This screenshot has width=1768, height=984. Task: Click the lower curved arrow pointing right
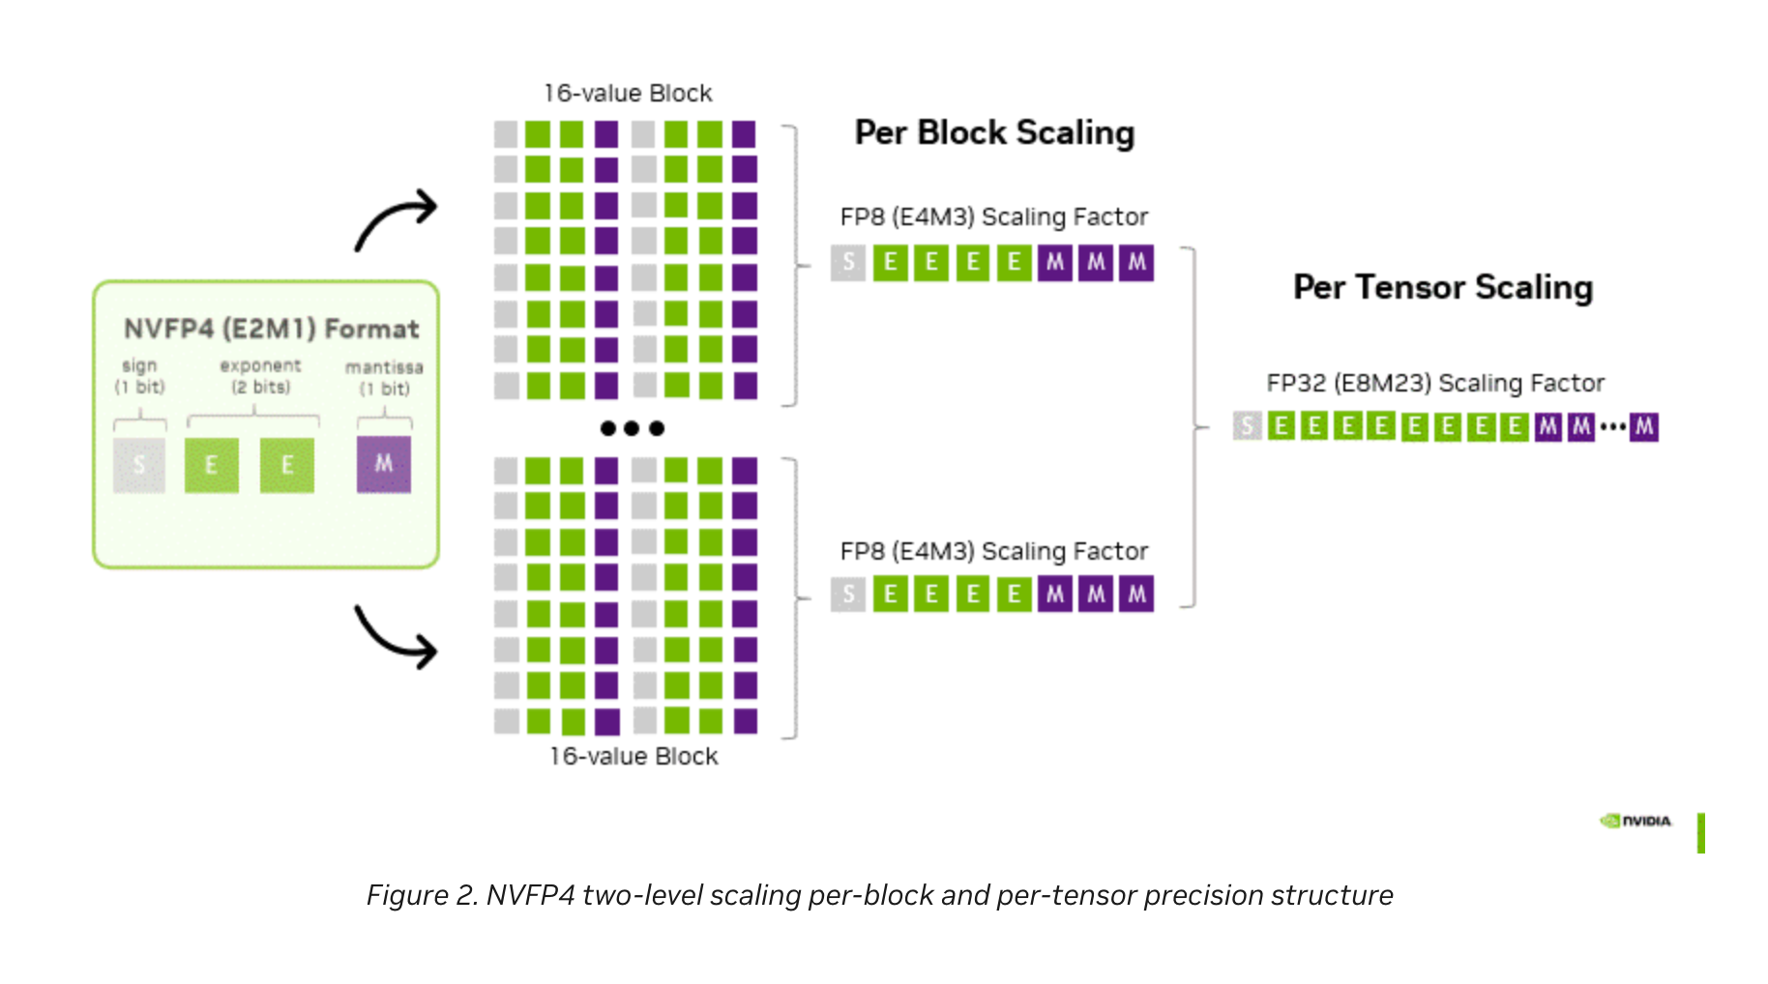click(x=396, y=637)
